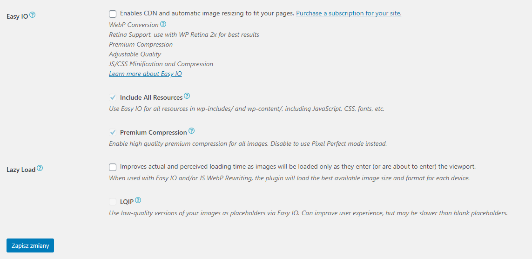Enable the Easy IO CDN checkbox
Image resolution: width=532 pixels, height=259 pixels.
[113, 14]
